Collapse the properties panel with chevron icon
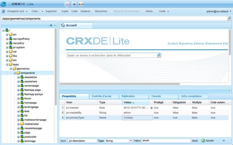 pyautogui.click(x=229, y=90)
